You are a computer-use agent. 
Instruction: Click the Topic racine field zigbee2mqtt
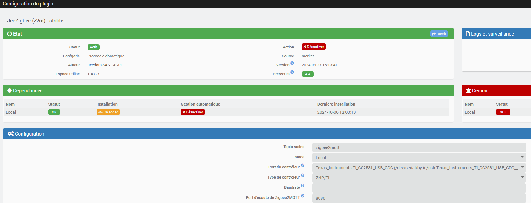click(x=419, y=147)
